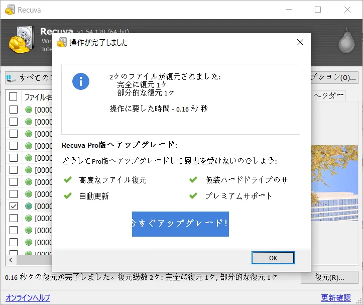Click the Piriform pear logo
The height and width of the screenshot is (305, 363).
[346, 41]
